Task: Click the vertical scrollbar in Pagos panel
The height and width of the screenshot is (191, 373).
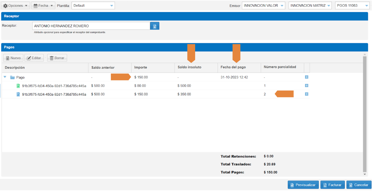Action: click(x=365, y=113)
